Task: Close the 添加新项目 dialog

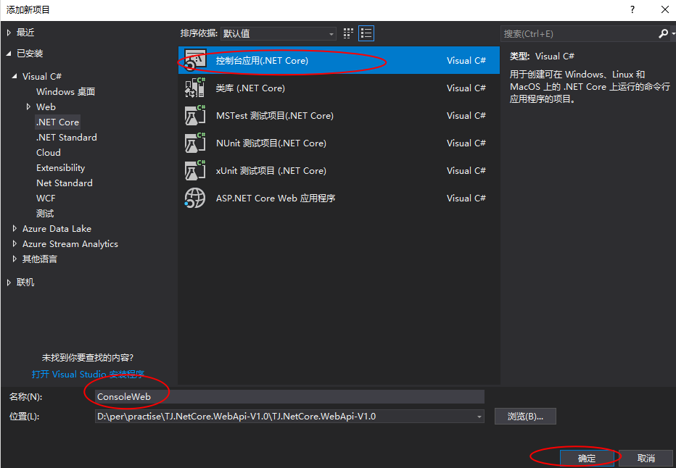Action: (665, 9)
